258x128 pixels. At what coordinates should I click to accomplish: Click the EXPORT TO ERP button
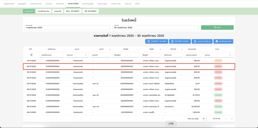pyautogui.click(x=156, y=41)
